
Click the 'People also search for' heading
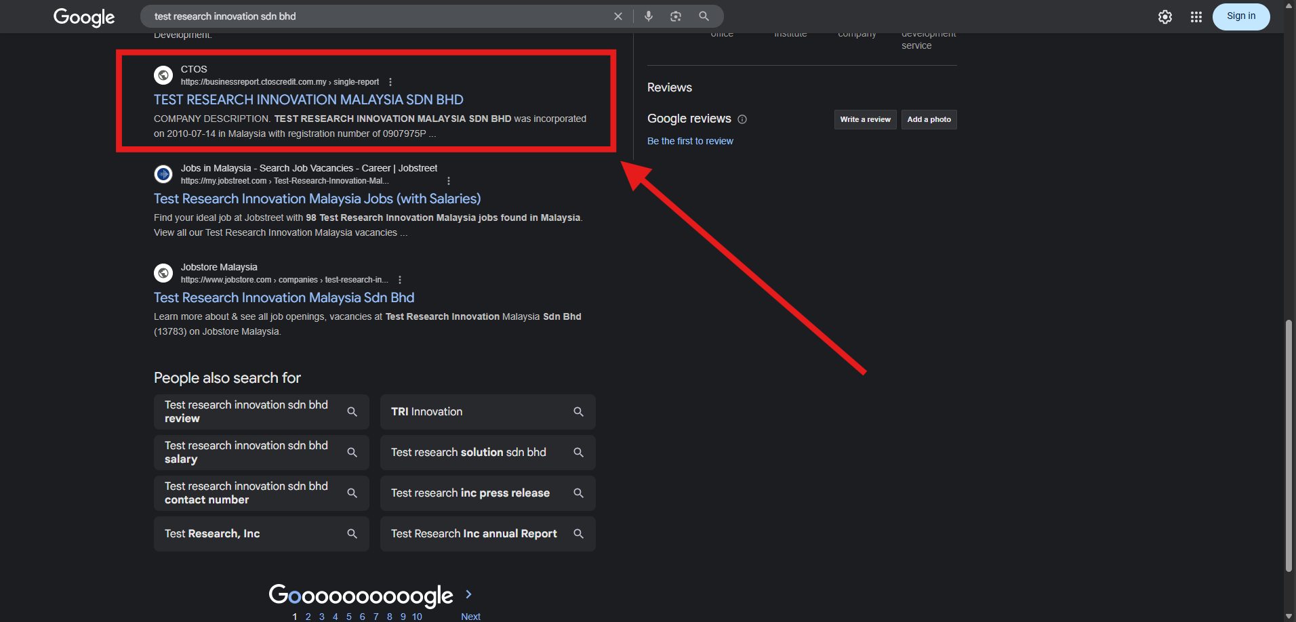pyautogui.click(x=227, y=378)
